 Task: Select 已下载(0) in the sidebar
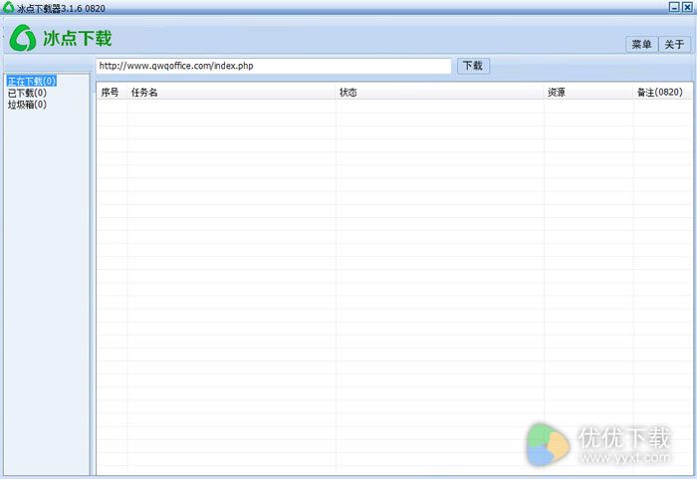coord(27,93)
